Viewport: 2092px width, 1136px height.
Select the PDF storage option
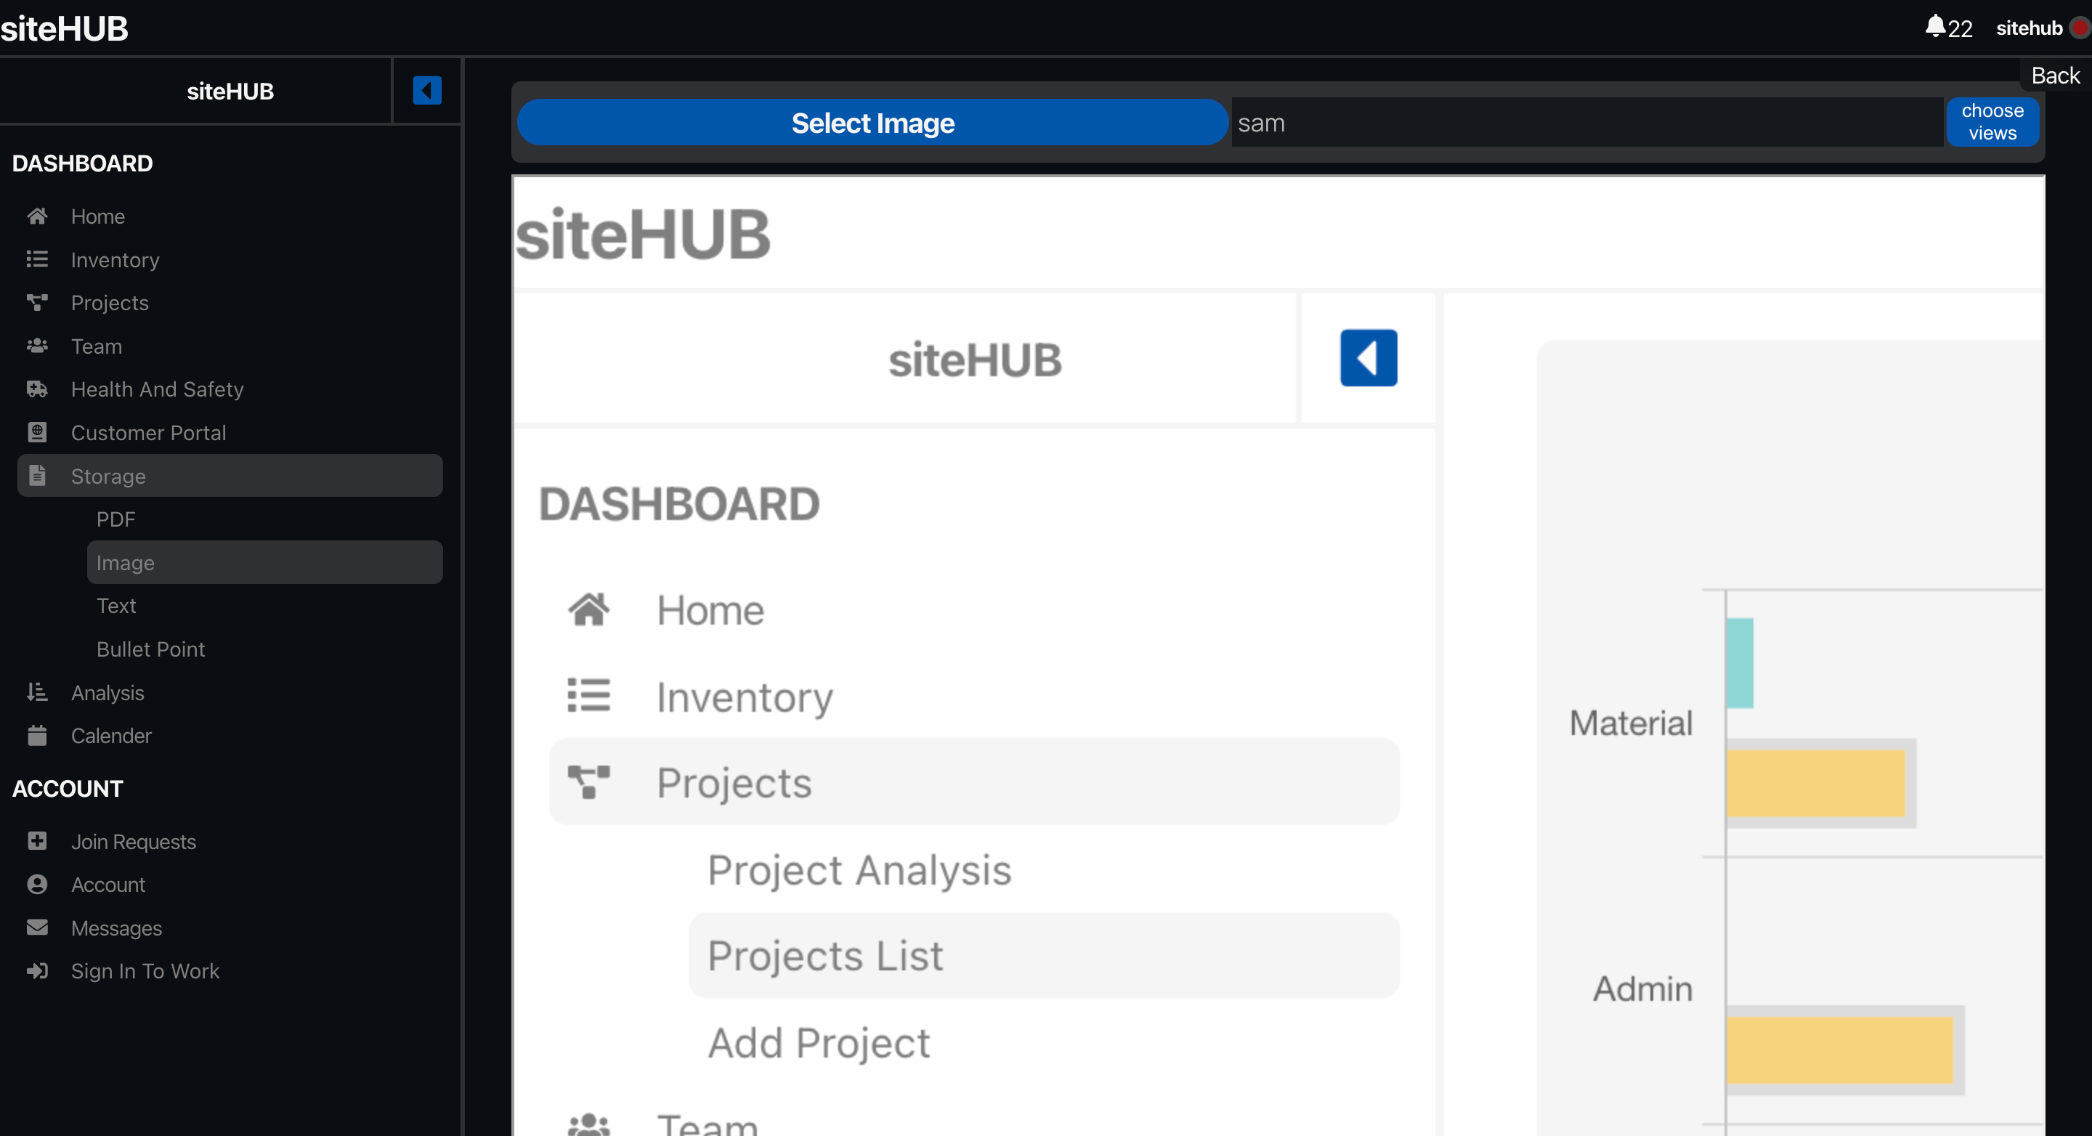click(116, 518)
